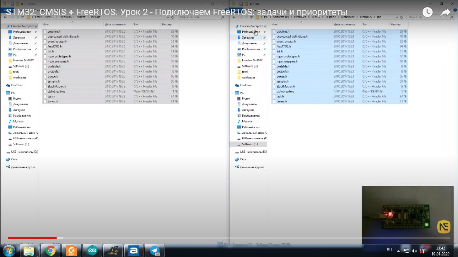Select deprecated_definitions.h in the inc window
The height and width of the screenshot is (257, 458).
339,36
